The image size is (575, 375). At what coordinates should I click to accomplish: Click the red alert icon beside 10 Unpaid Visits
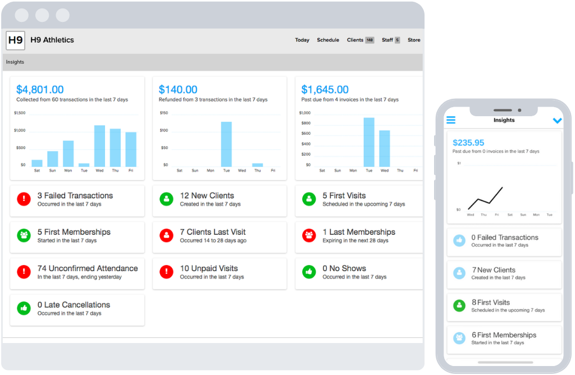tap(166, 272)
